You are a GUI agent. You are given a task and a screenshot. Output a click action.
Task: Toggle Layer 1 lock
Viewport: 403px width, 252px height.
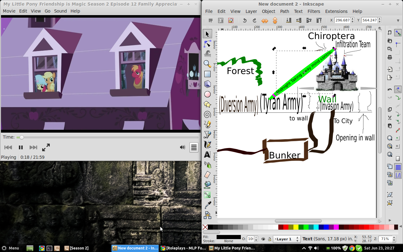pos(270,239)
